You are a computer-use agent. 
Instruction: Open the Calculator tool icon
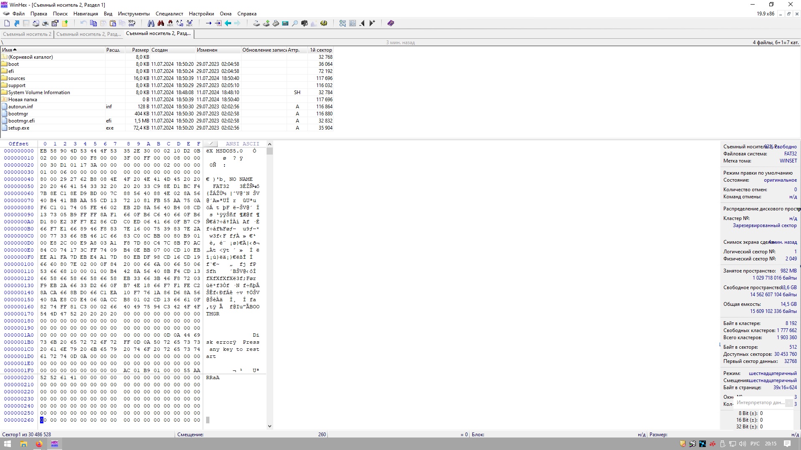(285, 23)
